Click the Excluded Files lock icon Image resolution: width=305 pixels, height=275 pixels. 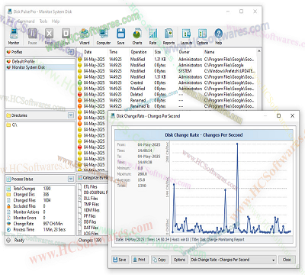click(x=8, y=206)
